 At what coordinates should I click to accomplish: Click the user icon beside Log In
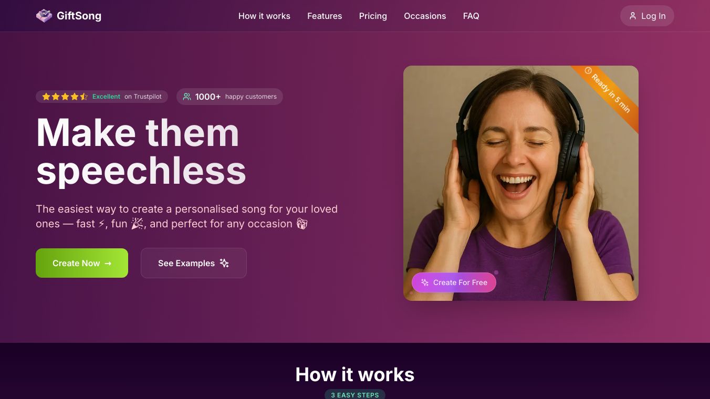[x=633, y=16]
